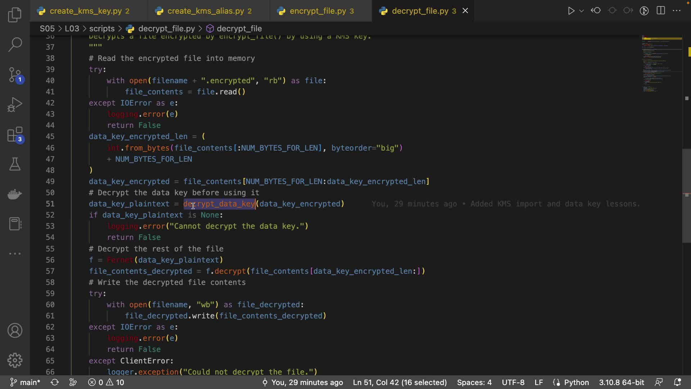This screenshot has height=389, width=691.
Task: Open Source Control view with 1 change
Action: pyautogui.click(x=15, y=75)
